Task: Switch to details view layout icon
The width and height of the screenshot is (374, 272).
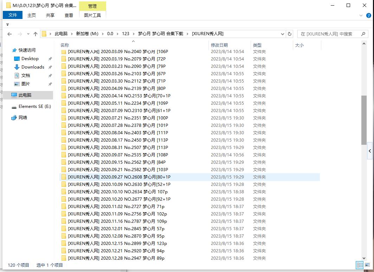Action: [360, 265]
